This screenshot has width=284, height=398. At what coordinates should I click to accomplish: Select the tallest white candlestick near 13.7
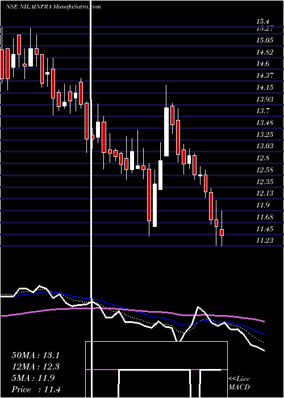tap(166, 132)
